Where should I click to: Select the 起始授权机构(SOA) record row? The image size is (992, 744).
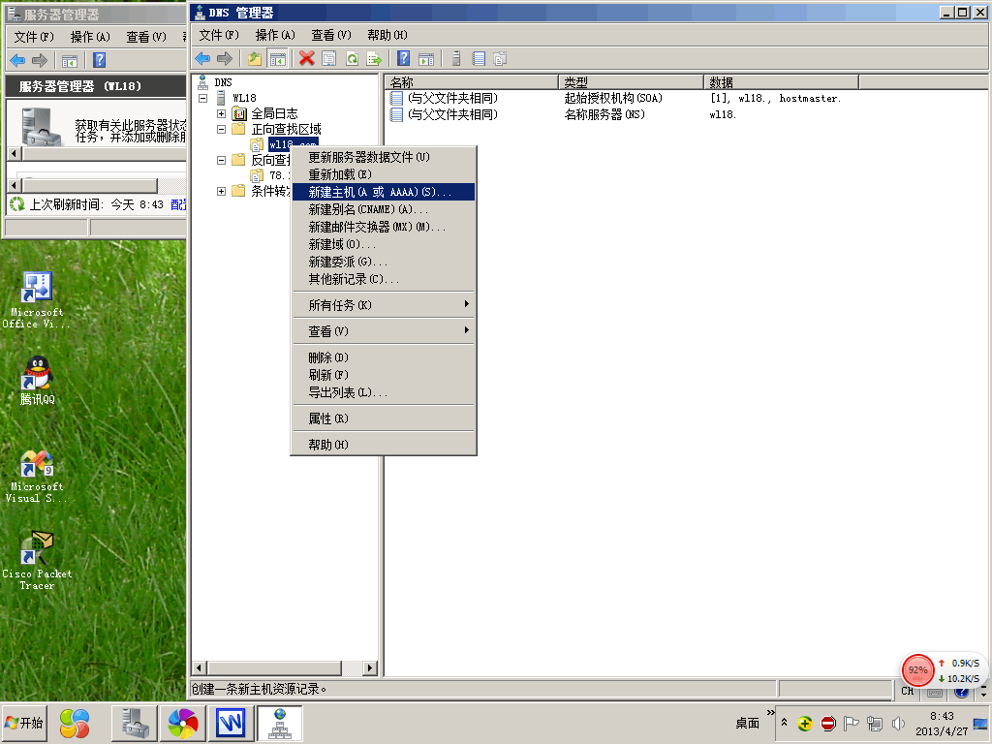(x=612, y=98)
